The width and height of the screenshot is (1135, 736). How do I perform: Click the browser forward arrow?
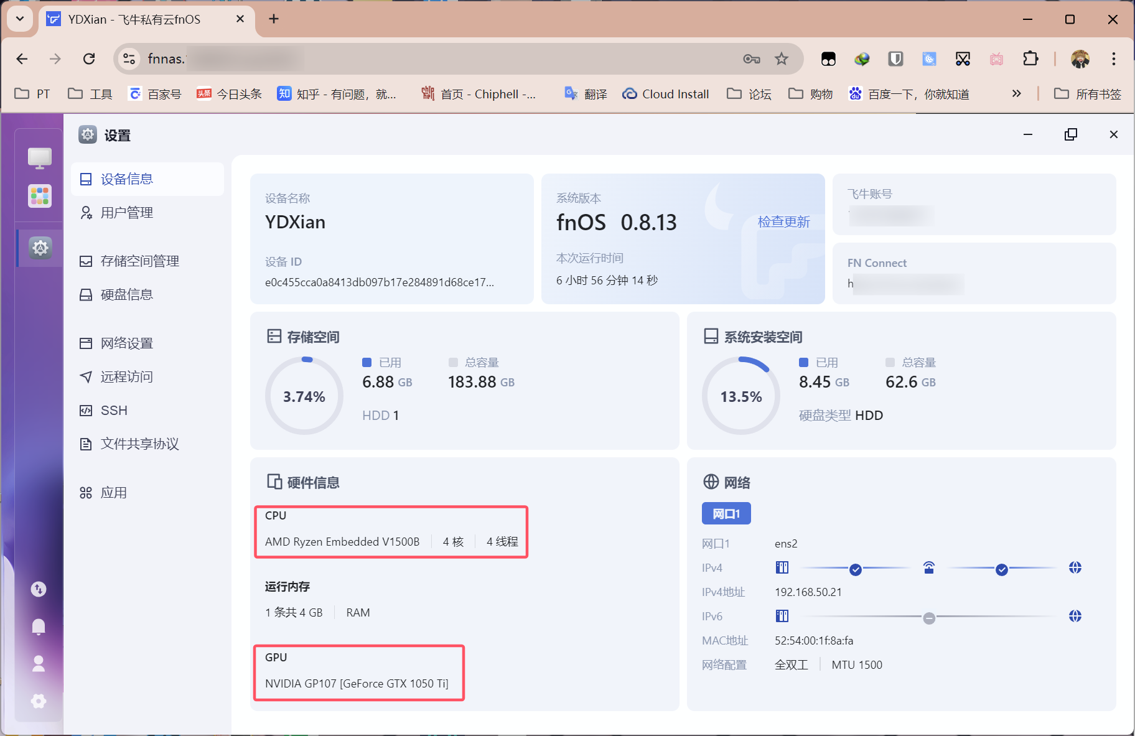coord(55,58)
